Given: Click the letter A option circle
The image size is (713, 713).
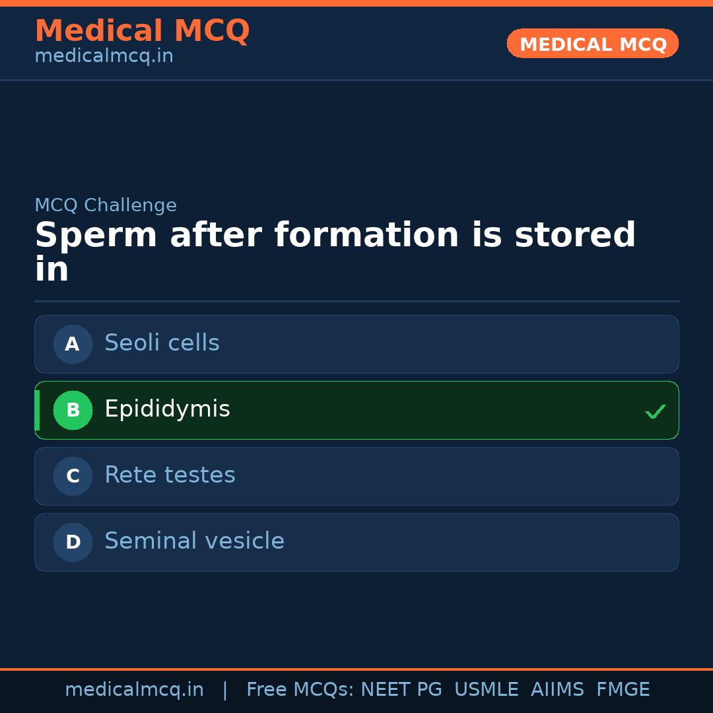Looking at the screenshot, I should coord(73,344).
